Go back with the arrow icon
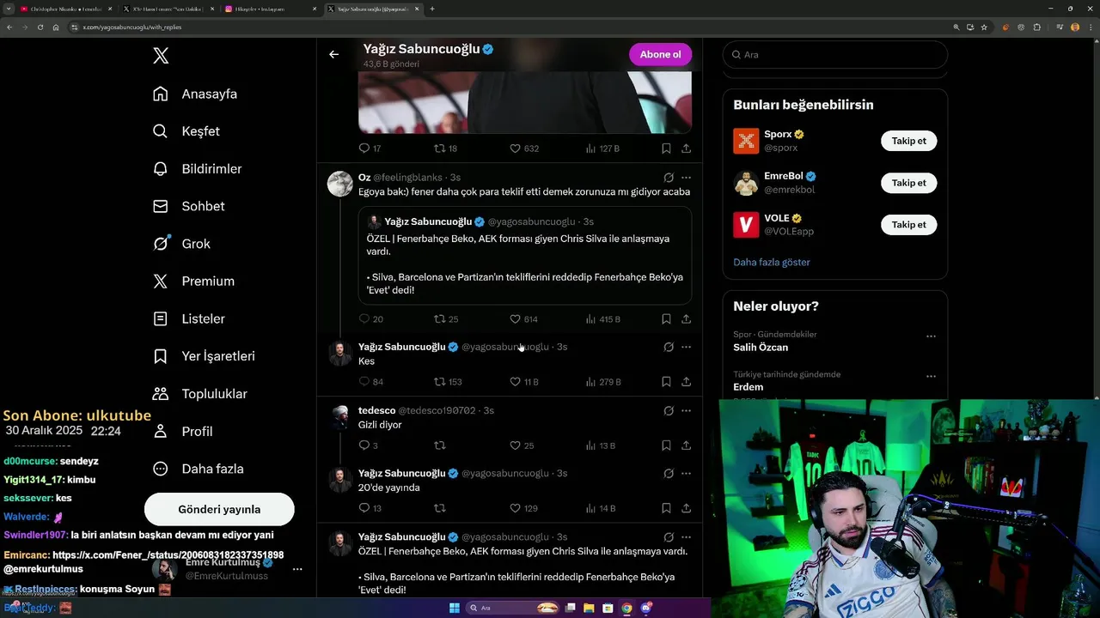The image size is (1100, 618). [333, 54]
